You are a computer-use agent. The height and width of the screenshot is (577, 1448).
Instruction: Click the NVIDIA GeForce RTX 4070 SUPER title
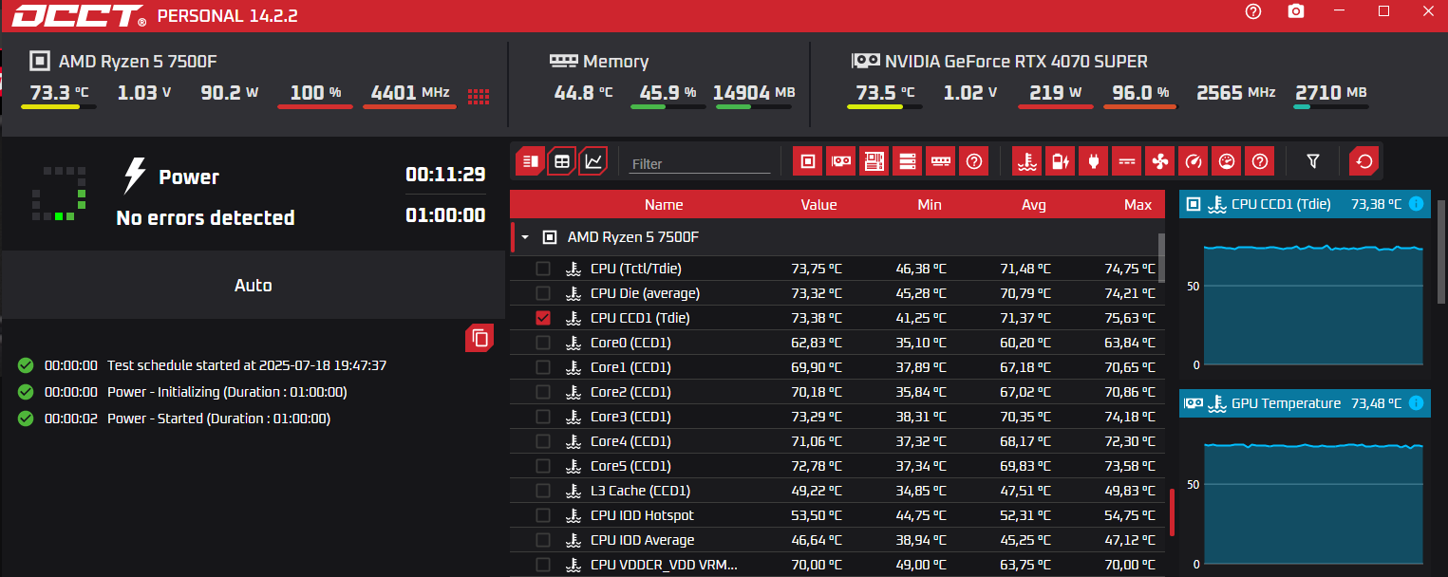click(1016, 62)
